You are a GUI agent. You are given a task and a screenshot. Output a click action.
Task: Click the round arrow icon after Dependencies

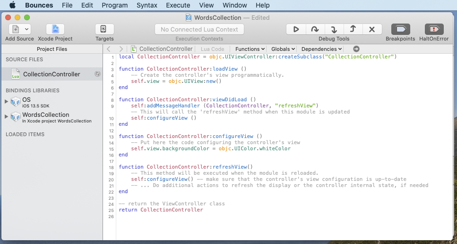pos(356,49)
